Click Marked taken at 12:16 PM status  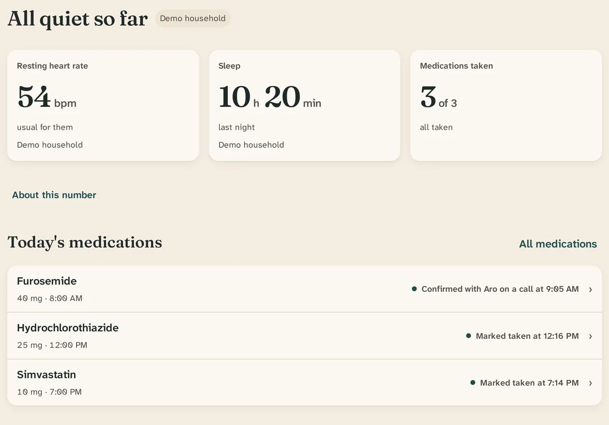click(x=527, y=336)
